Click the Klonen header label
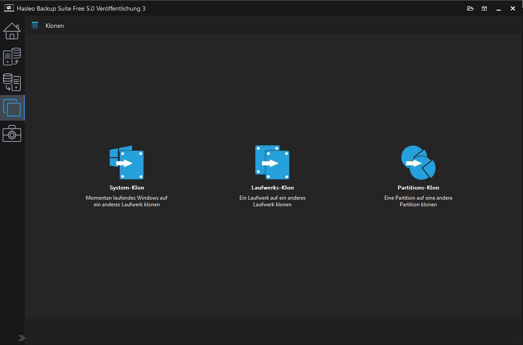The image size is (523, 345). pos(55,26)
